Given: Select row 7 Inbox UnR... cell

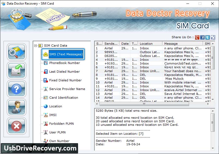Looking at the screenshot, I should [x=150, y=71].
